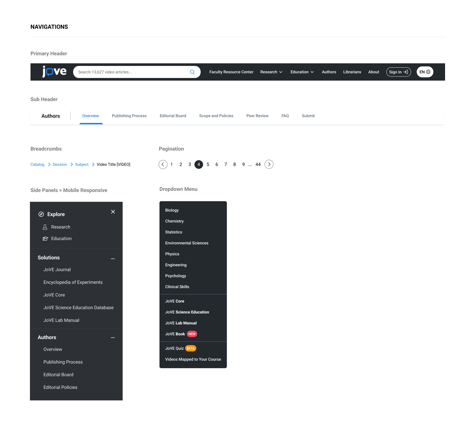
Task: Click the flask icon next to Research
Action: tap(45, 227)
